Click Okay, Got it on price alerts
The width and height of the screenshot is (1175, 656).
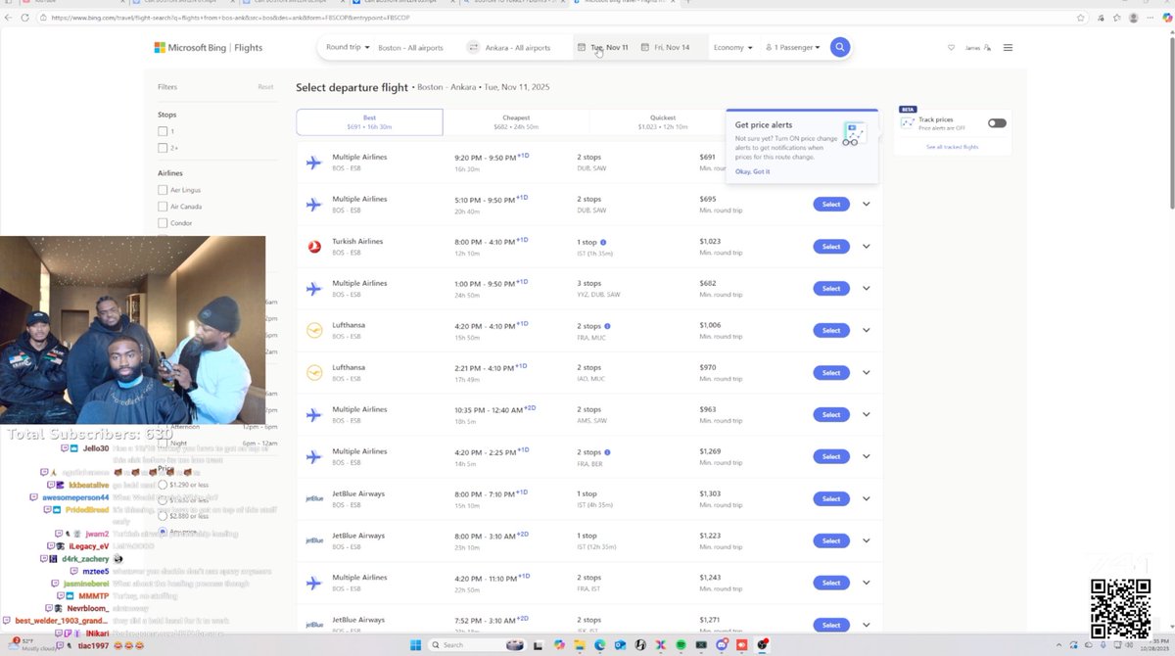click(753, 171)
